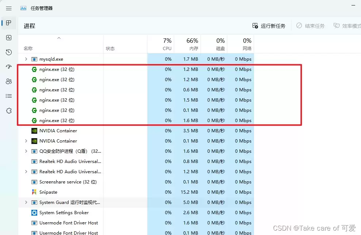Select the Snipaste process name

tap(48, 192)
